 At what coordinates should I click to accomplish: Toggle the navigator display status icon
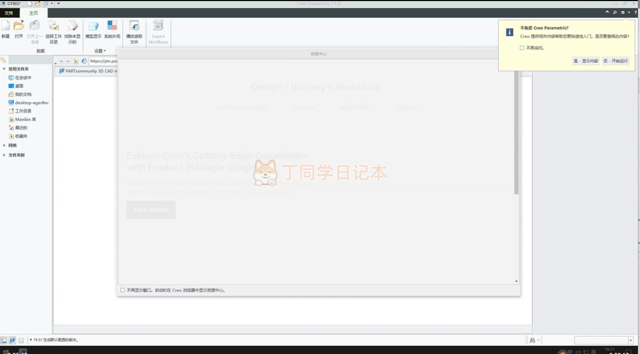point(4,340)
